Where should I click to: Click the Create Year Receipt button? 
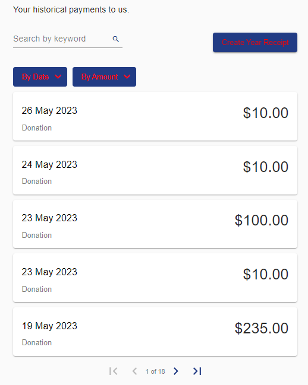(x=255, y=43)
